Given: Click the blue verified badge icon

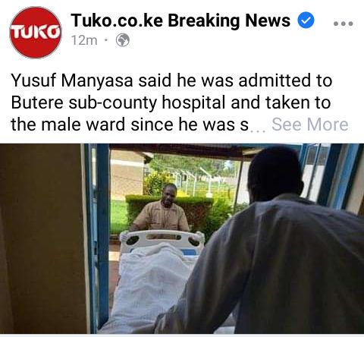Looking at the screenshot, I should click(306, 20).
